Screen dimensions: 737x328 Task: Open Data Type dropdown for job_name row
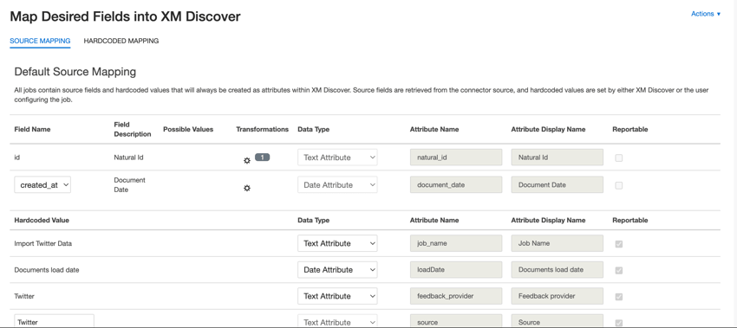point(337,243)
